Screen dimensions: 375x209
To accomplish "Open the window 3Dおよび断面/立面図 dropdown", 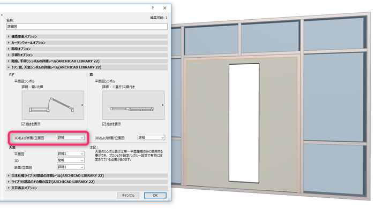I will 151,137.
